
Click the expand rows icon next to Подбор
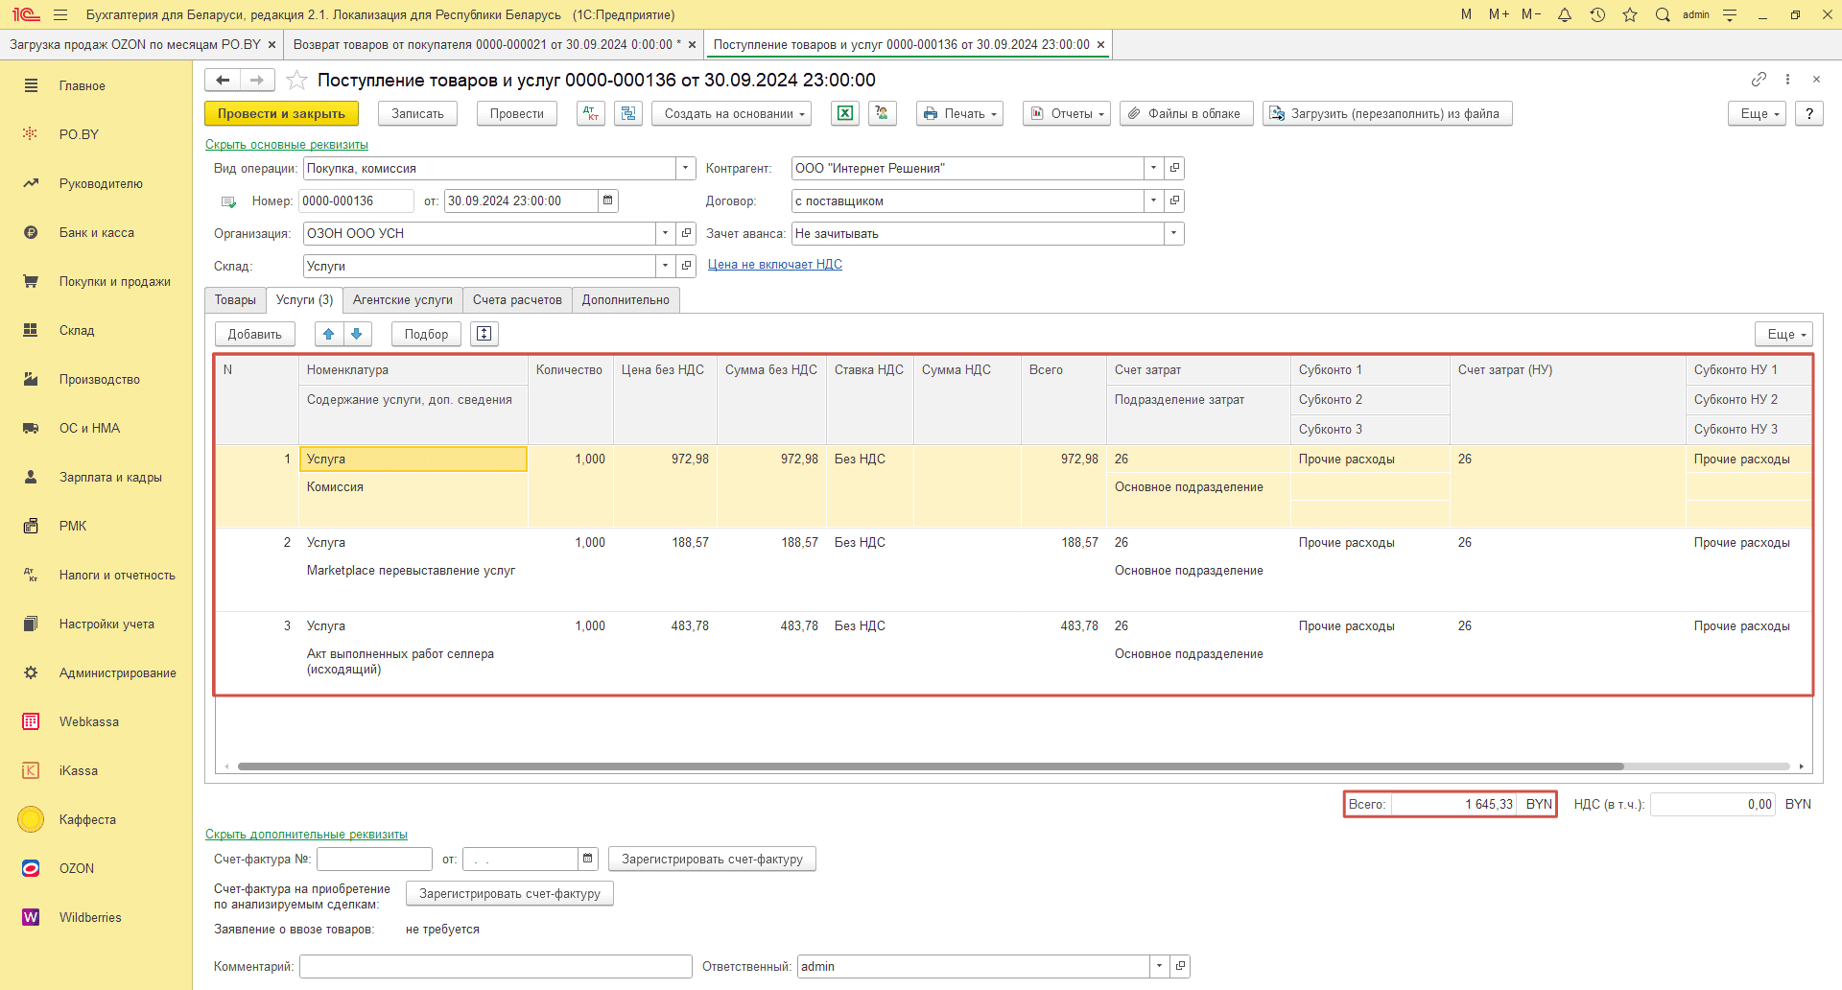pyautogui.click(x=484, y=334)
